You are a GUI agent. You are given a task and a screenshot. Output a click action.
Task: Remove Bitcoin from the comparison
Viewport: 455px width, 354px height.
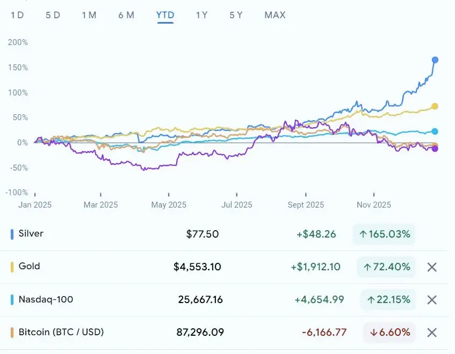pyautogui.click(x=432, y=333)
